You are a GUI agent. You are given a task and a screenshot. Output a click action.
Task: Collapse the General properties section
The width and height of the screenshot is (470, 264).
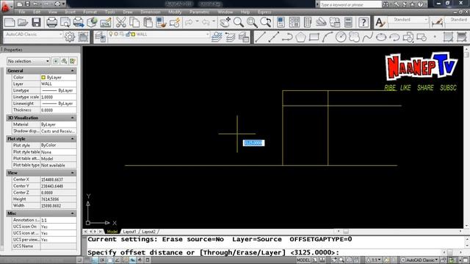72,70
